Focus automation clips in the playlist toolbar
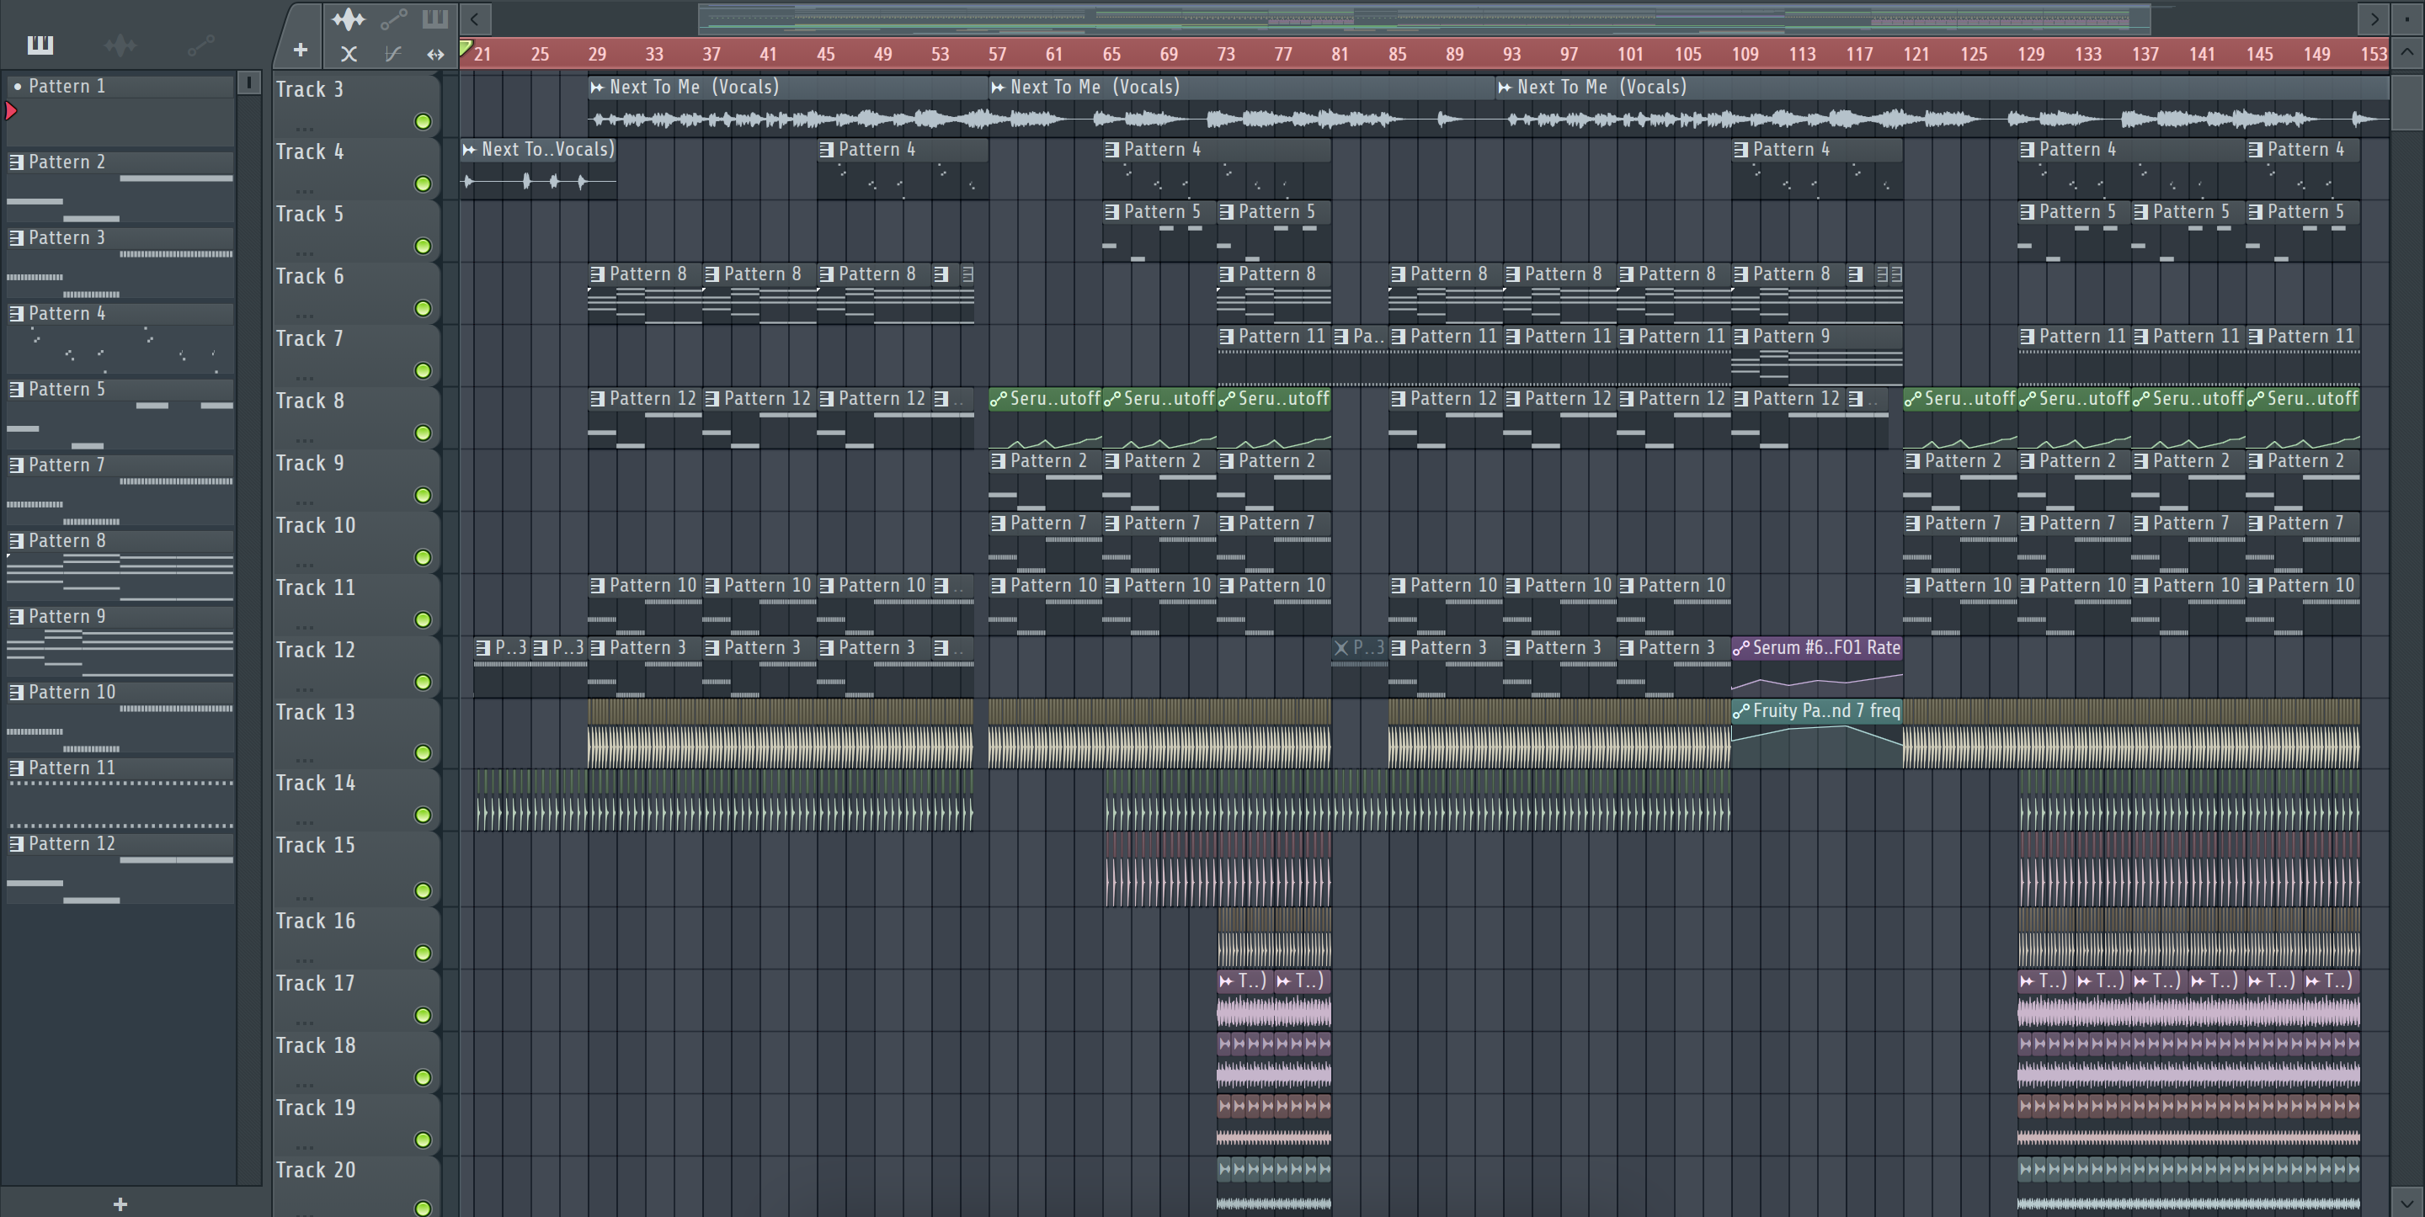This screenshot has width=2425, height=1217. click(392, 19)
